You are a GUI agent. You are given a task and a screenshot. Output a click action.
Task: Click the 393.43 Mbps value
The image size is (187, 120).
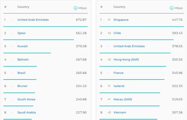(x=177, y=33)
